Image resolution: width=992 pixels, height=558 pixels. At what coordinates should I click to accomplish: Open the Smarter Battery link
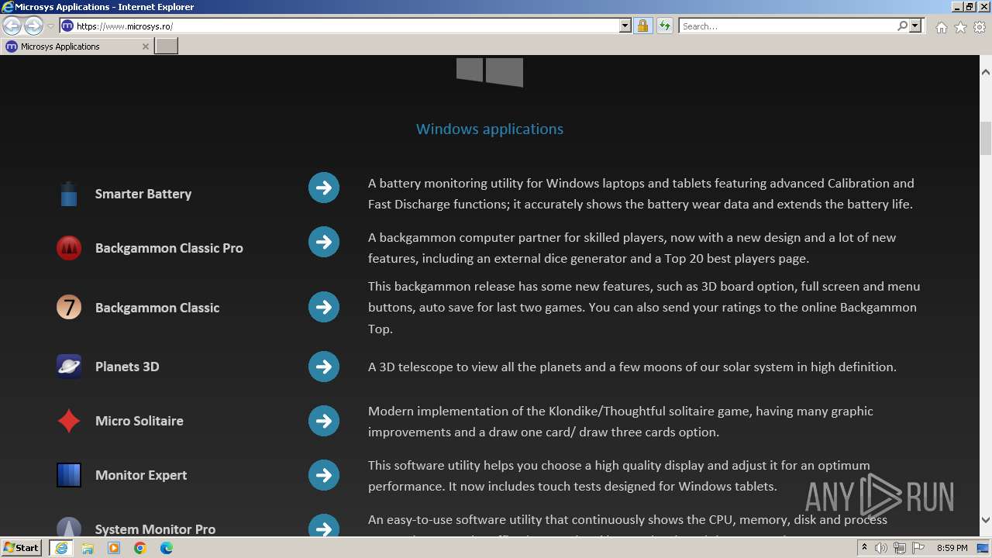point(143,194)
